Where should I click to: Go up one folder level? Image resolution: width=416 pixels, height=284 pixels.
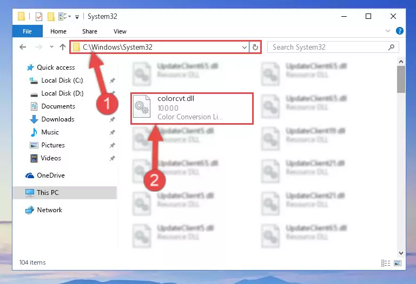(63, 47)
